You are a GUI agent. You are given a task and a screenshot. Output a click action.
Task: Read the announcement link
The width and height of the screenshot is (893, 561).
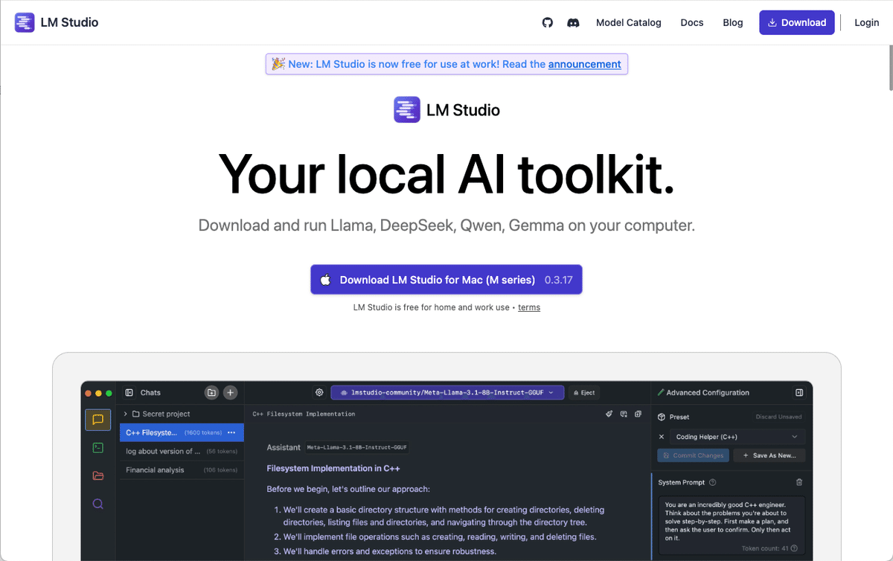pos(585,64)
